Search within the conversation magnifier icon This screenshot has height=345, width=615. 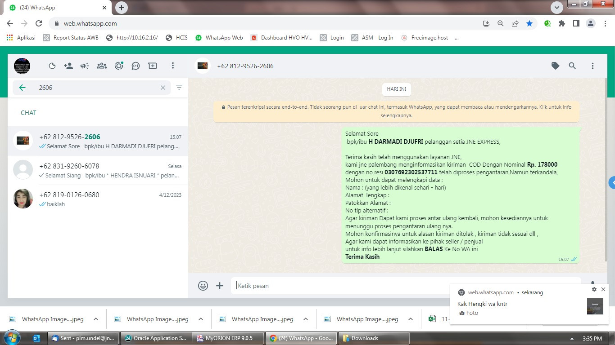coord(572,66)
